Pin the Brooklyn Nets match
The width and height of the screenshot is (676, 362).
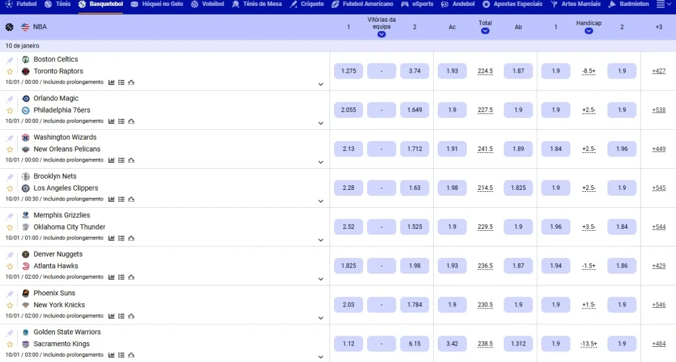(9, 177)
